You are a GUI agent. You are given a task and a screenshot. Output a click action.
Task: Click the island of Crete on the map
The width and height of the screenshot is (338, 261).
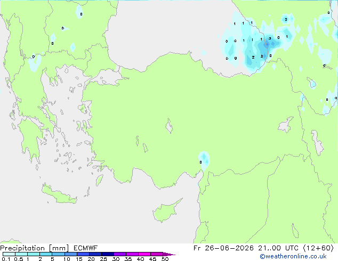pyautogui.click(x=59, y=194)
